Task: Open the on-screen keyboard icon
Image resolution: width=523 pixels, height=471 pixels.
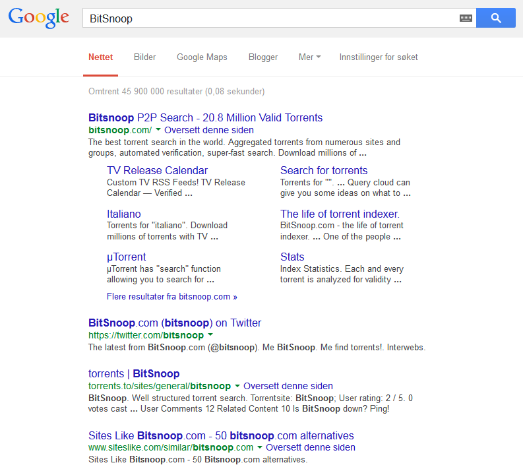Action: click(x=466, y=18)
